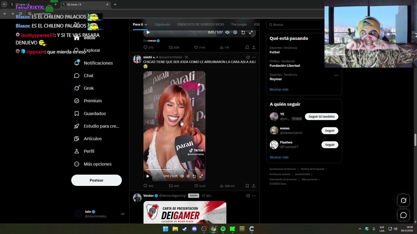Open Grok in the X sidebar
Screen dimensions: 417x234
84,88
